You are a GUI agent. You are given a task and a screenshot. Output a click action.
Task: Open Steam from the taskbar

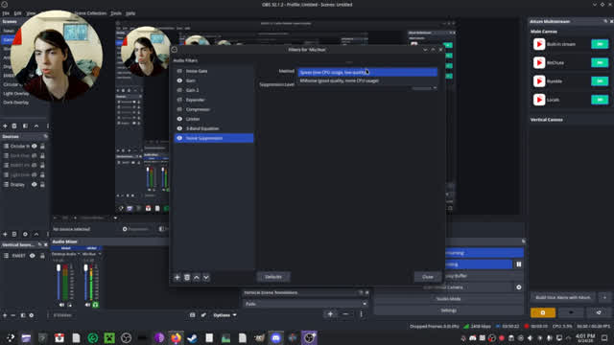click(x=192, y=337)
